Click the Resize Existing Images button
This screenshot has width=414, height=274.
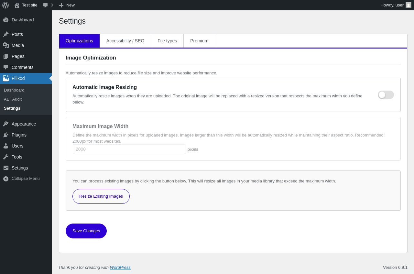tap(101, 196)
